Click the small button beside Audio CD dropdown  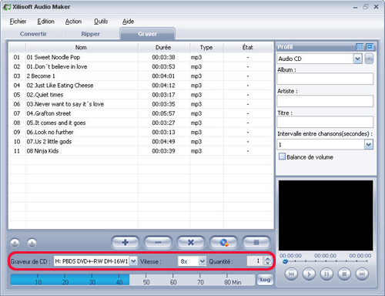(x=369, y=59)
